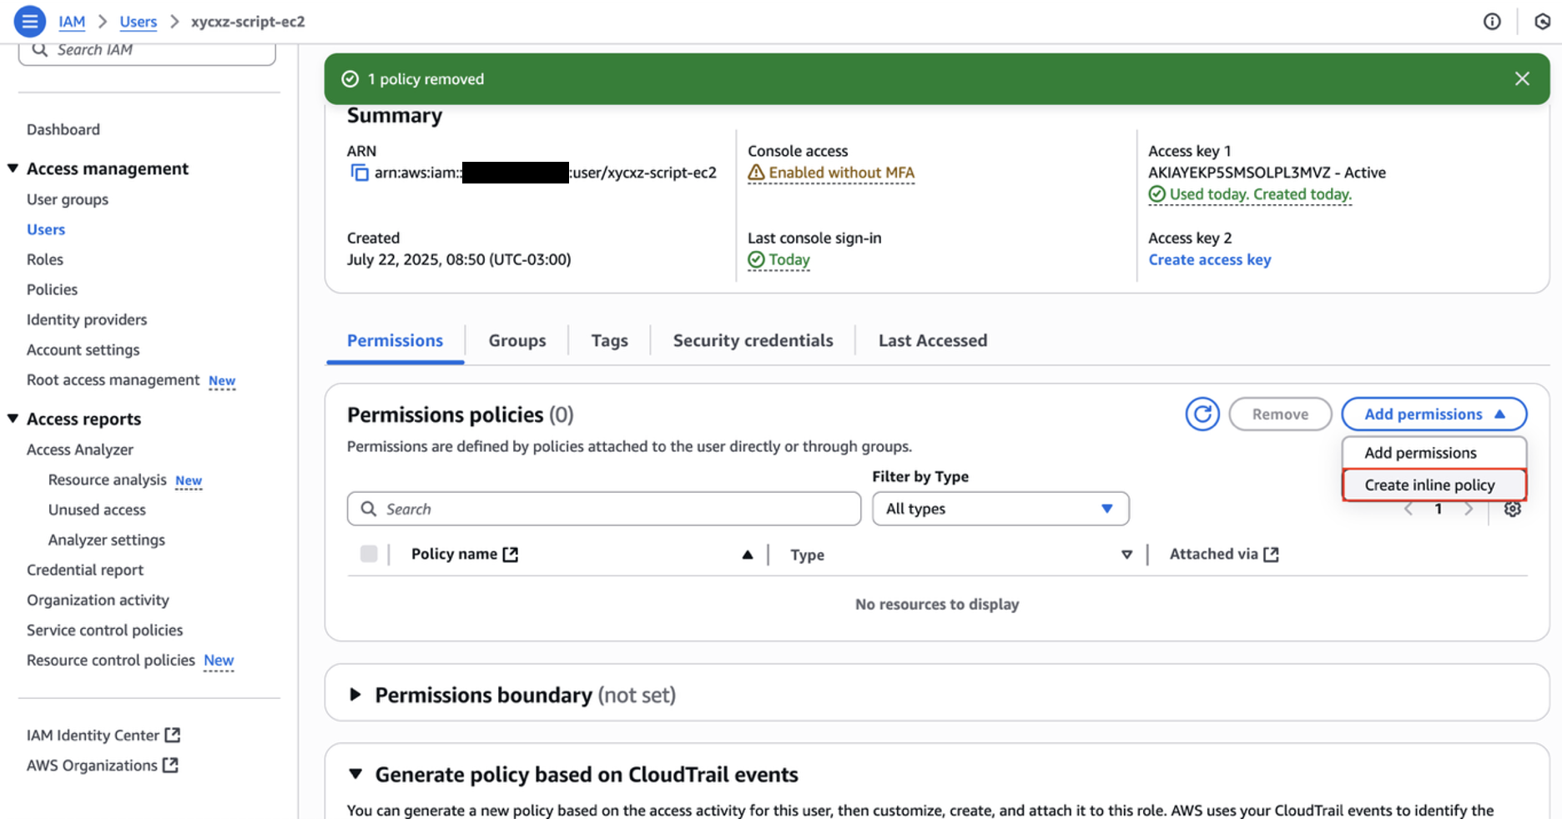Click the Remove button
1562x824 pixels.
coord(1280,414)
